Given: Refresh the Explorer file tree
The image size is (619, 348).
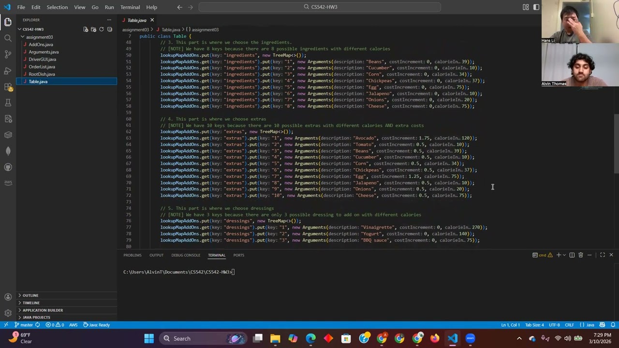Looking at the screenshot, I should point(102,29).
